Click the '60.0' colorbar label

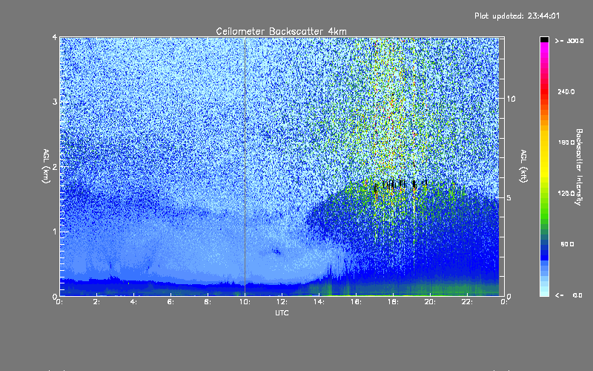567,245
